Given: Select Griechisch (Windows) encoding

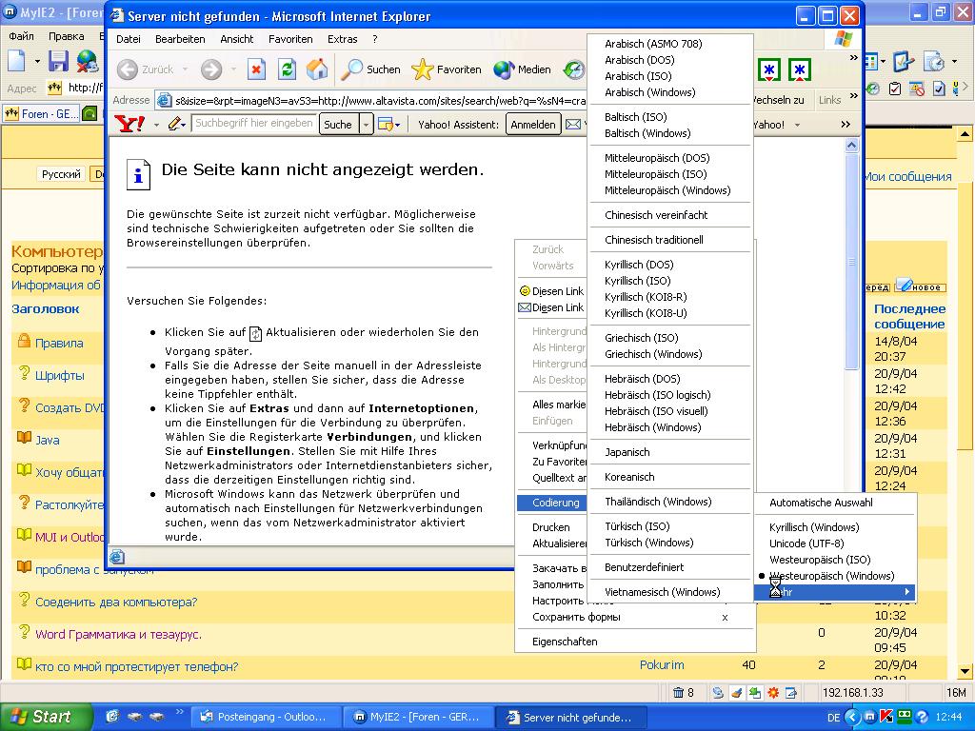Looking at the screenshot, I should click(x=653, y=354).
